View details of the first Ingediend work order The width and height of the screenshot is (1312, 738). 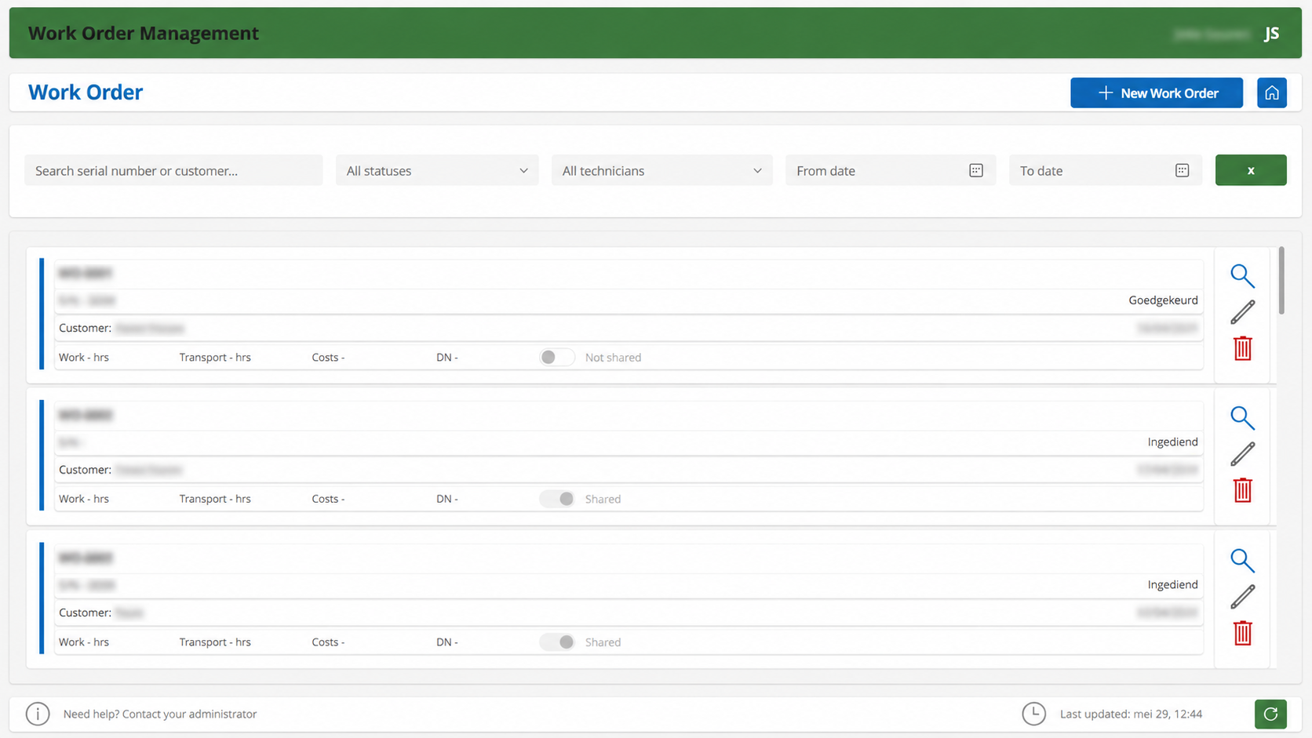[1242, 418]
